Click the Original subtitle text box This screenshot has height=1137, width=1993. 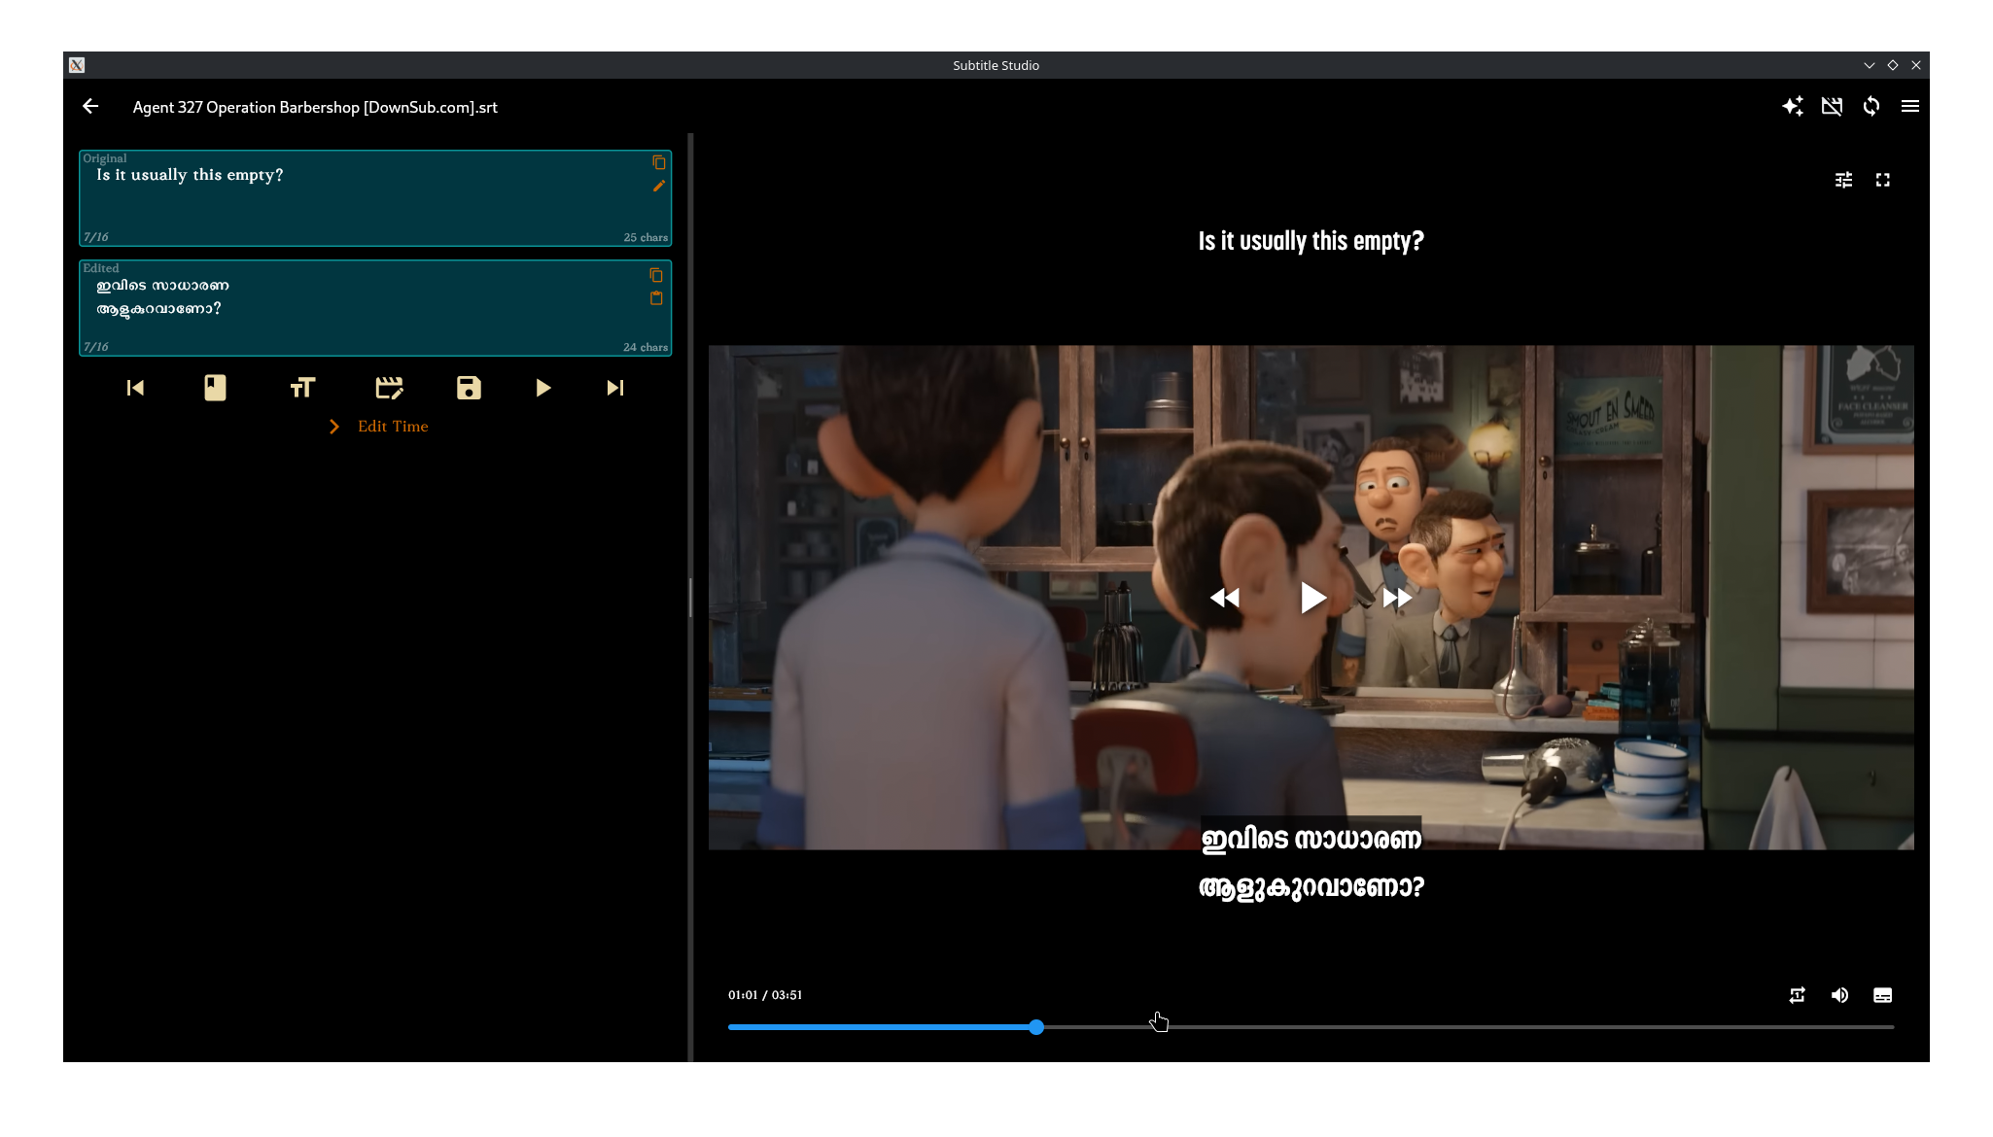coord(375,198)
